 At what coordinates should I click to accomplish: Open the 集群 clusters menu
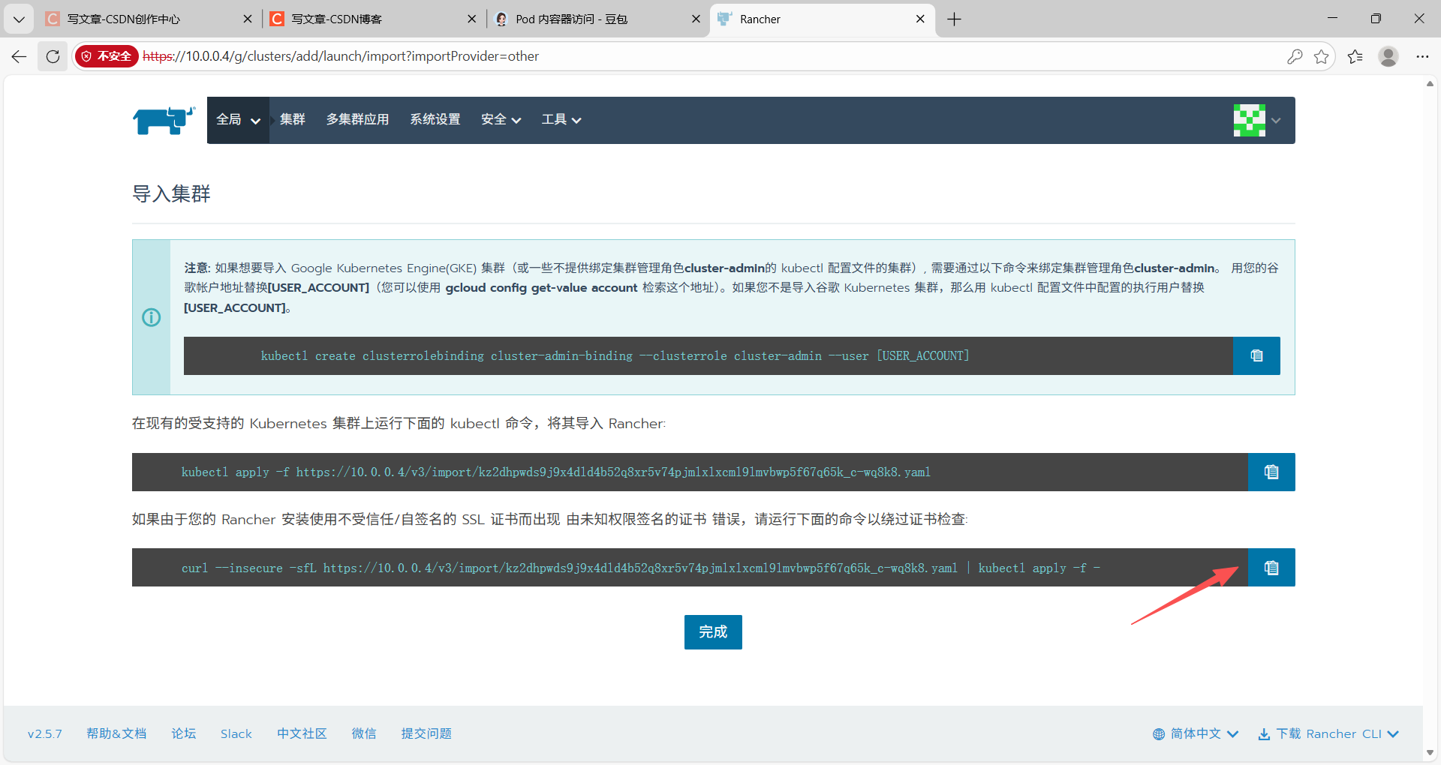pyautogui.click(x=293, y=120)
